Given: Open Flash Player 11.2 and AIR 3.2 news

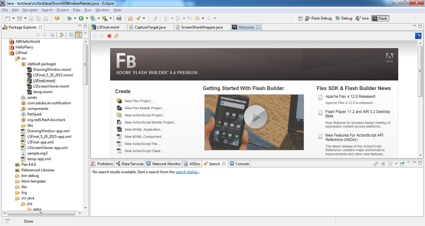Looking at the screenshot, I should pyautogui.click(x=357, y=114).
